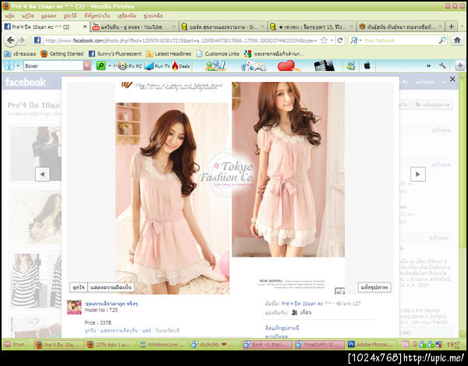
Task: Open the 12% download Firefox taskbar item
Action: (x=111, y=344)
